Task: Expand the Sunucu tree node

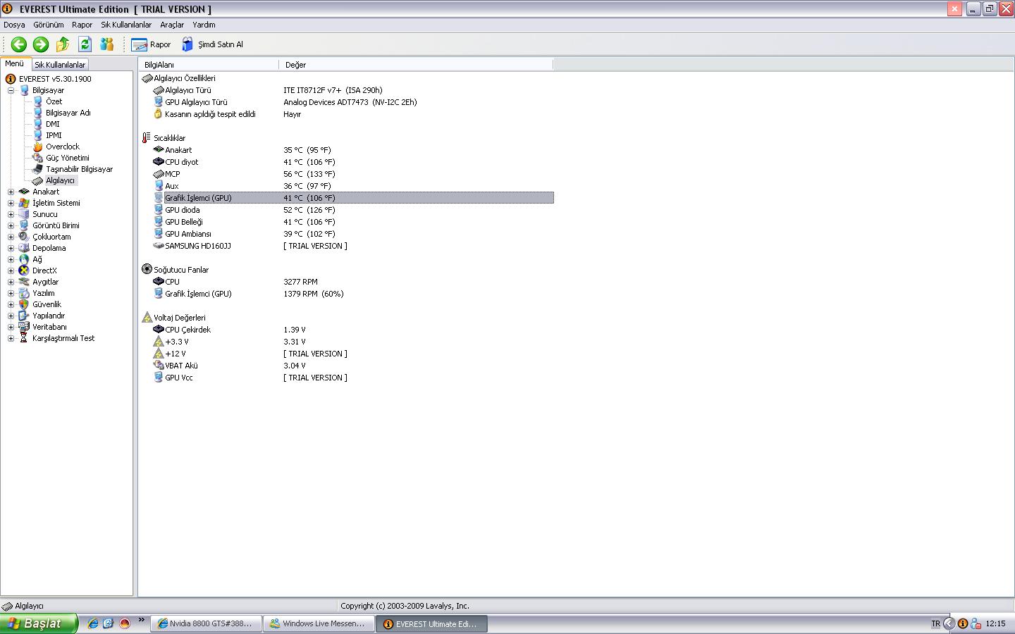Action: point(11,214)
